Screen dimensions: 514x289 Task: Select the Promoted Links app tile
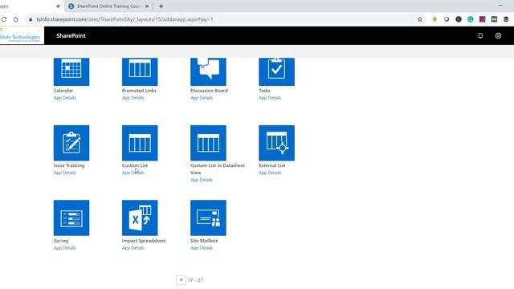pyautogui.click(x=140, y=71)
